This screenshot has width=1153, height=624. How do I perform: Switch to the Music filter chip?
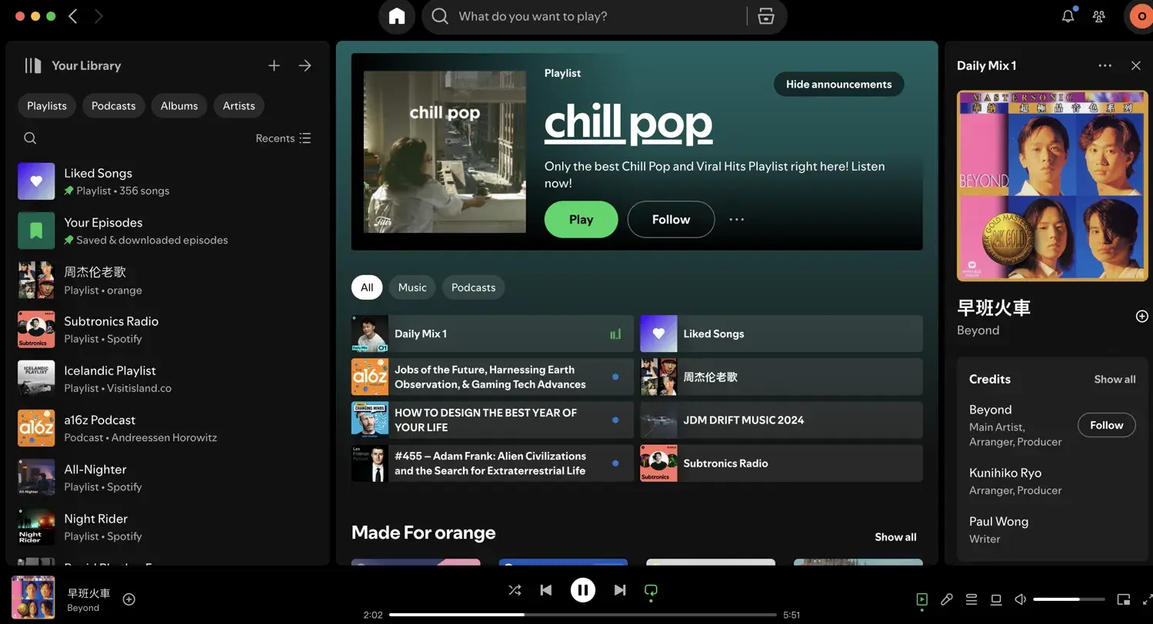click(x=412, y=287)
